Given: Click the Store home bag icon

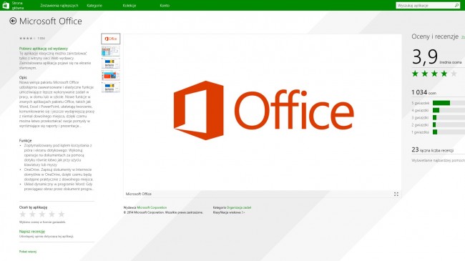Looking at the screenshot, I should pyautogui.click(x=6, y=5).
